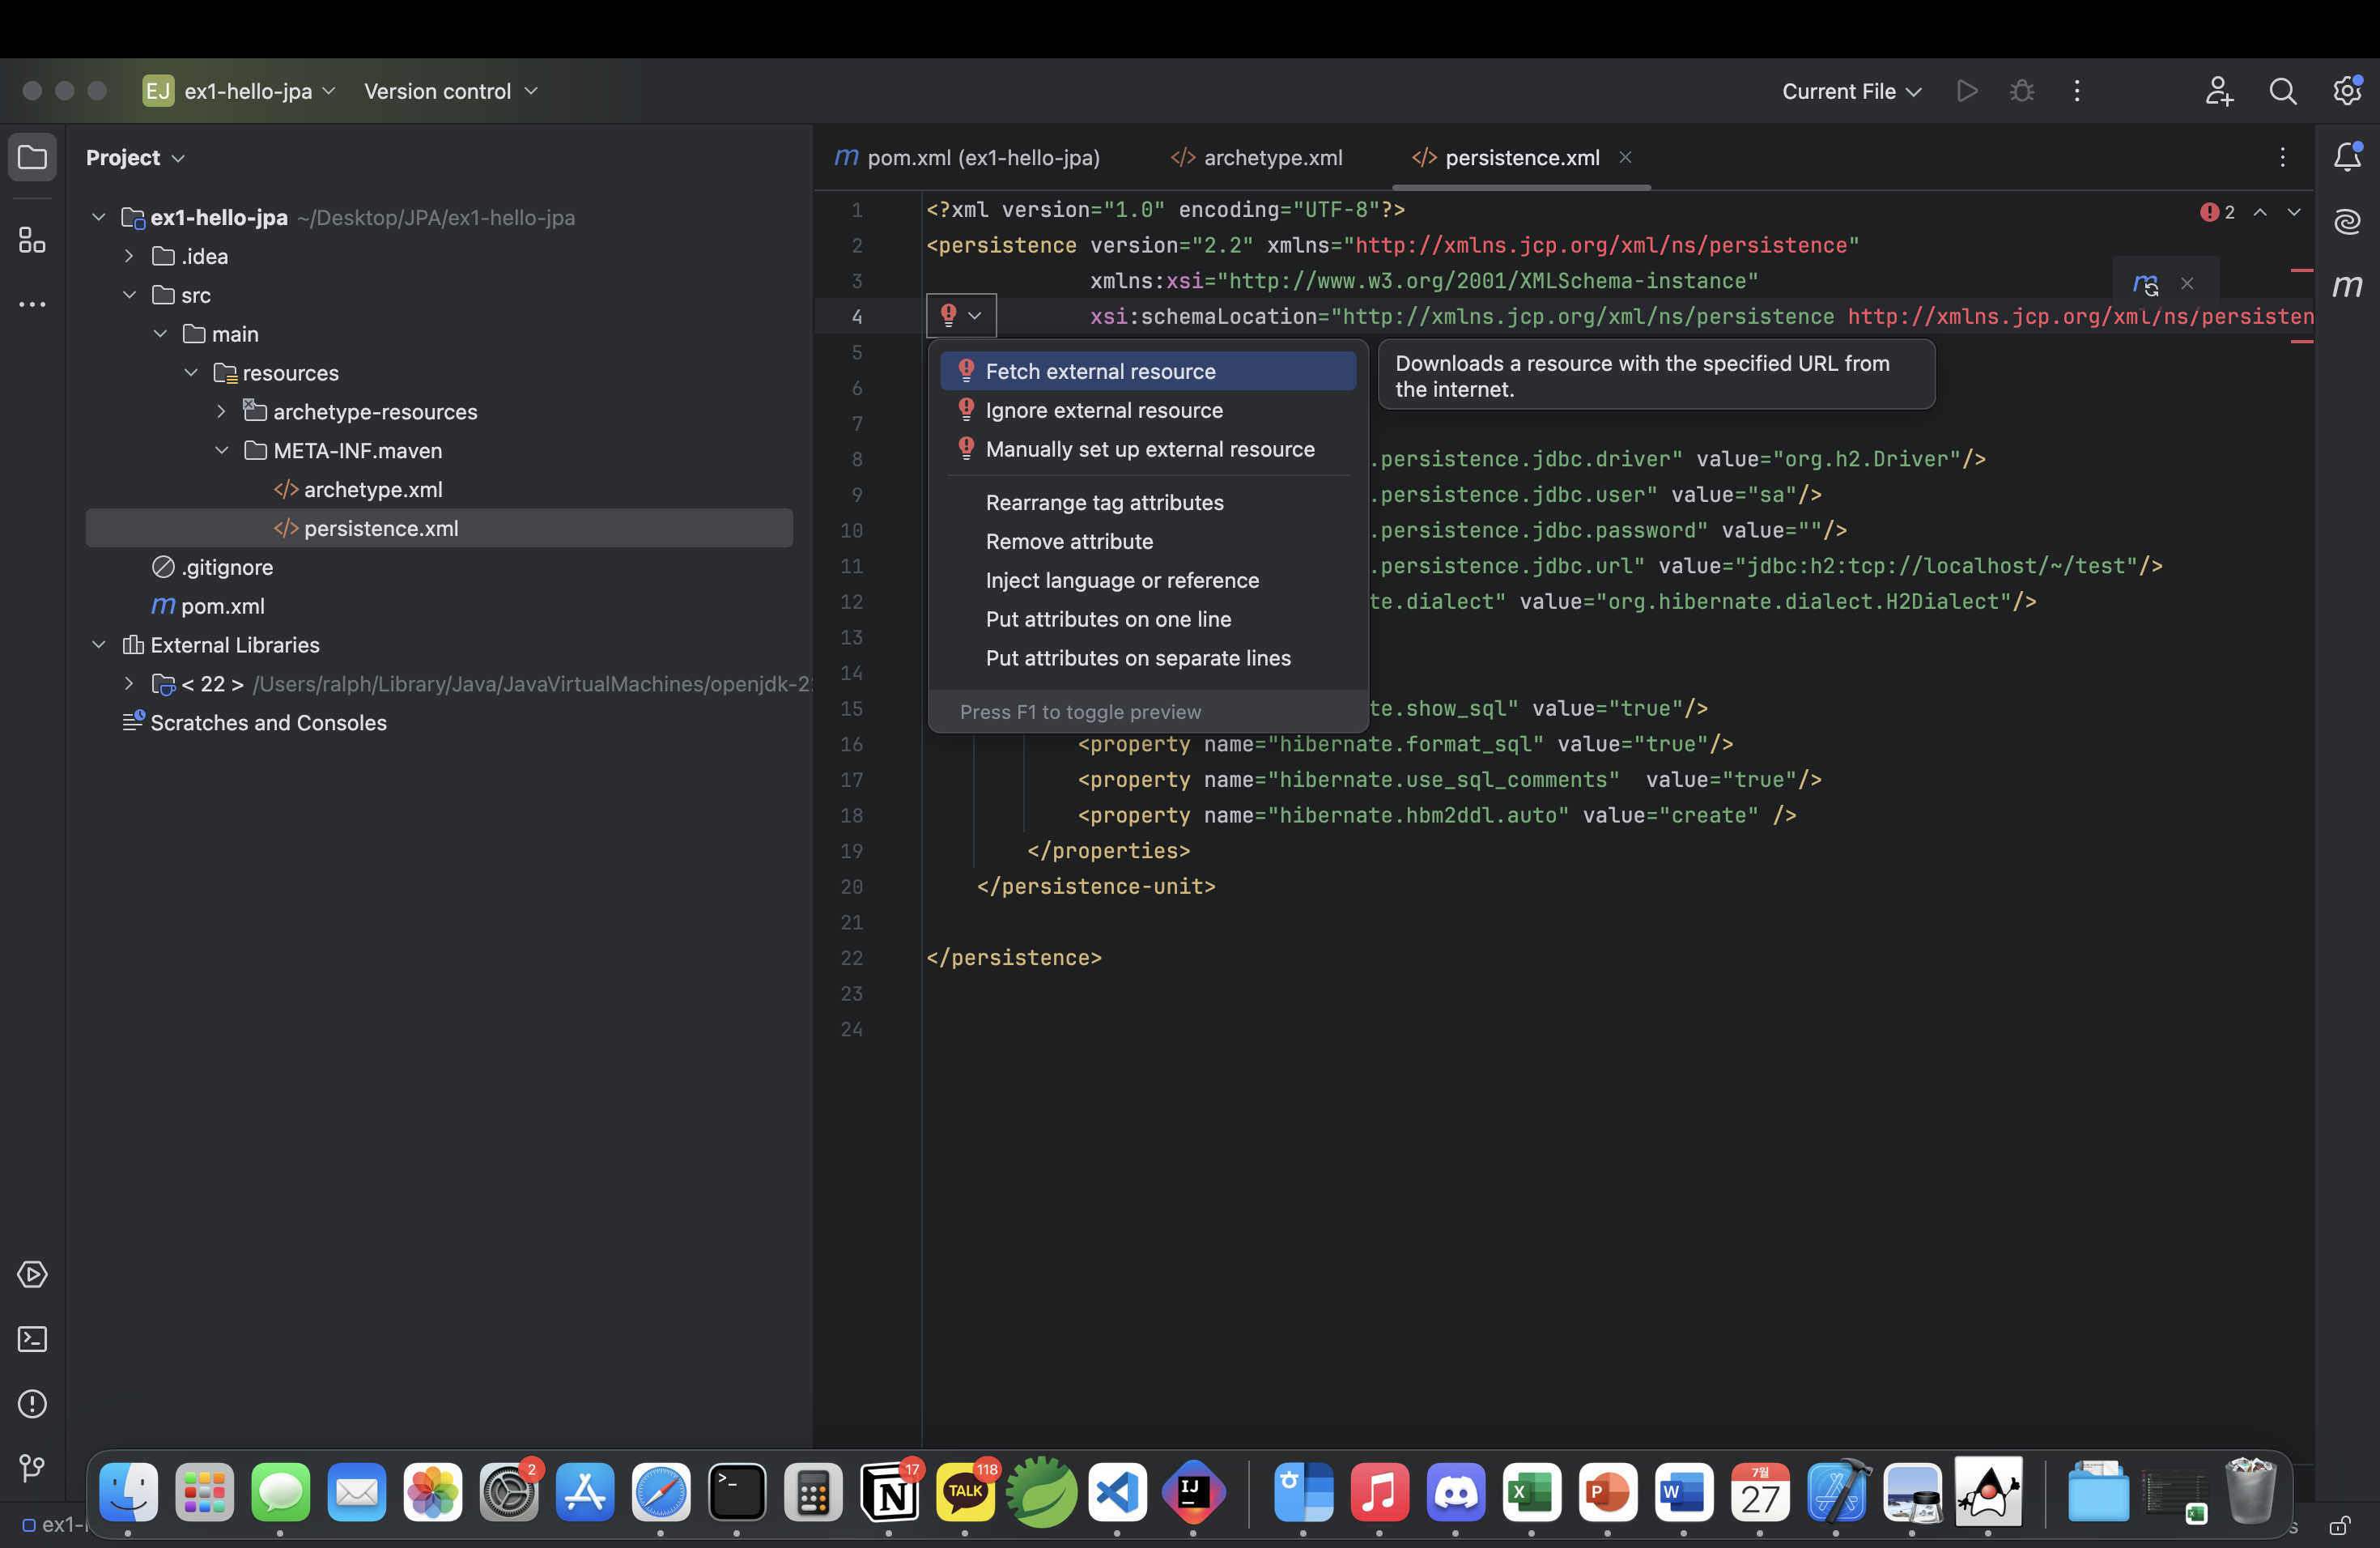Choose Put attributes on separate lines
The height and width of the screenshot is (1548, 2380).
pos(1148,658)
